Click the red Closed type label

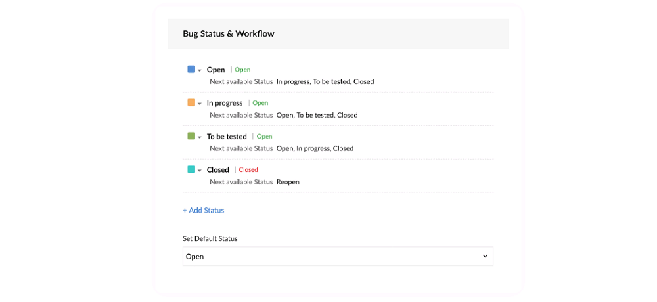[248, 169]
